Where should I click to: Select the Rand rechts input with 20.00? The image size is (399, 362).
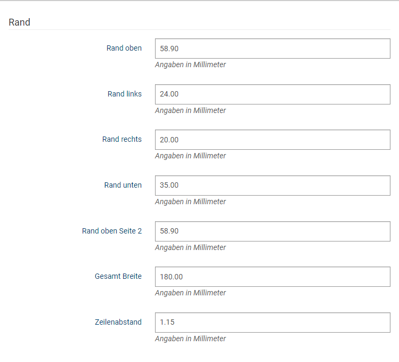pos(273,140)
